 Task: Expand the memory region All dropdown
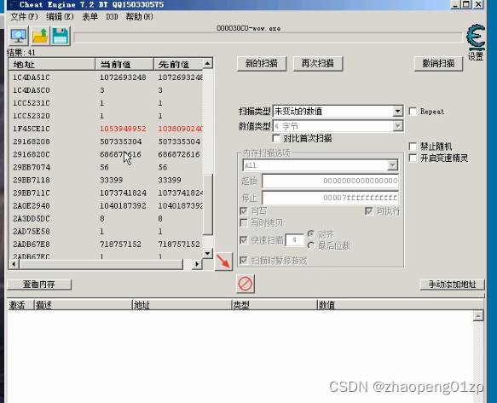click(x=392, y=165)
